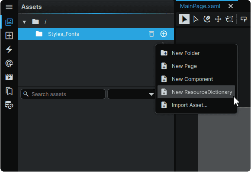Select the four-arrow move tool
251x172 pixels.
[x=218, y=19]
